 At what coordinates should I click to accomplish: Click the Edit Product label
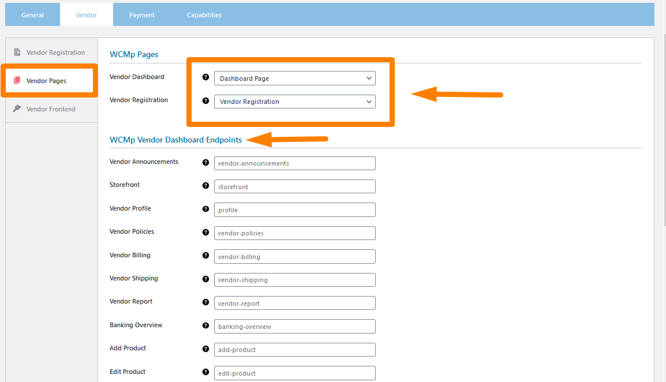click(x=128, y=372)
